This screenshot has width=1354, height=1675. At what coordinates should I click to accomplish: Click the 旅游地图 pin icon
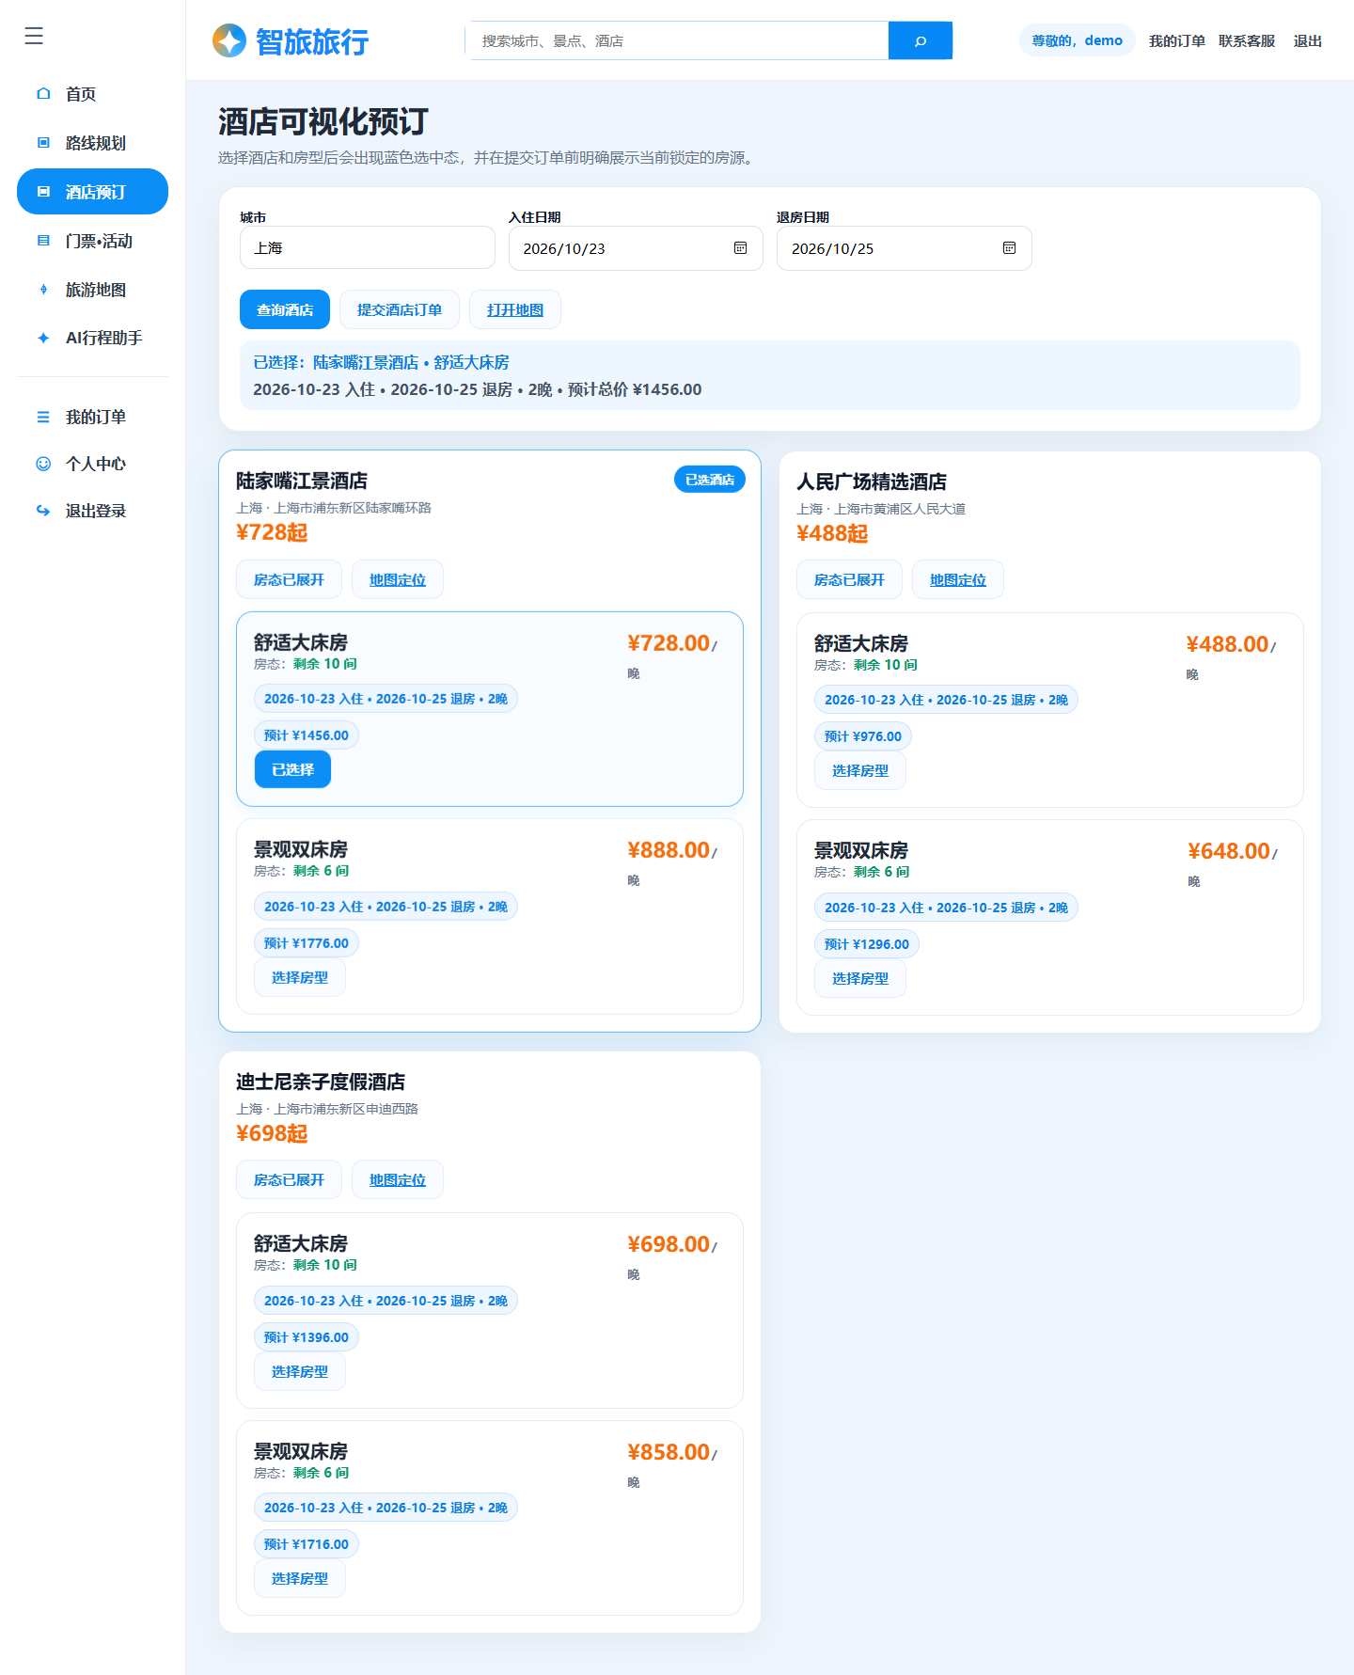pos(43,289)
